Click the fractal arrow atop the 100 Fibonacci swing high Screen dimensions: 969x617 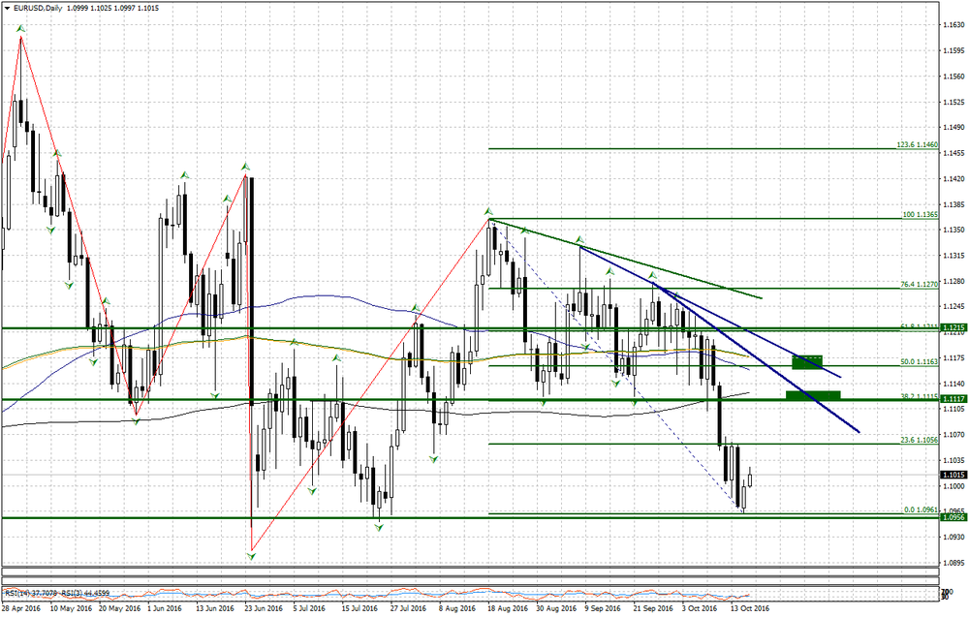click(x=489, y=211)
